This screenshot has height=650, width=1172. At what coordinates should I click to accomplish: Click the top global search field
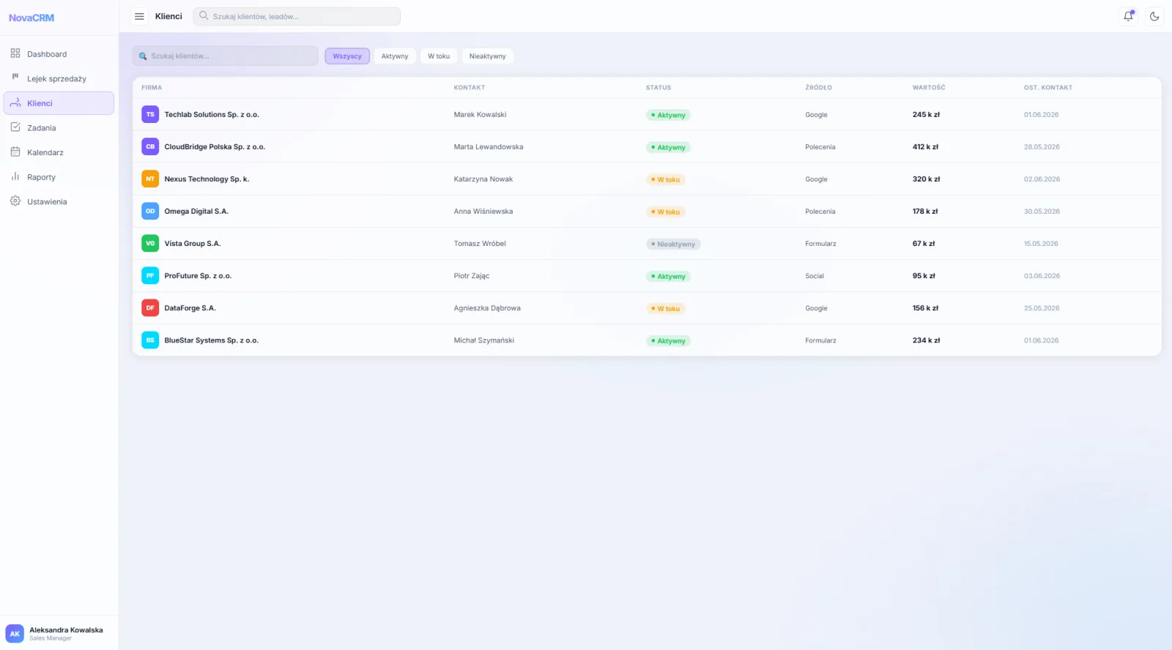(297, 16)
